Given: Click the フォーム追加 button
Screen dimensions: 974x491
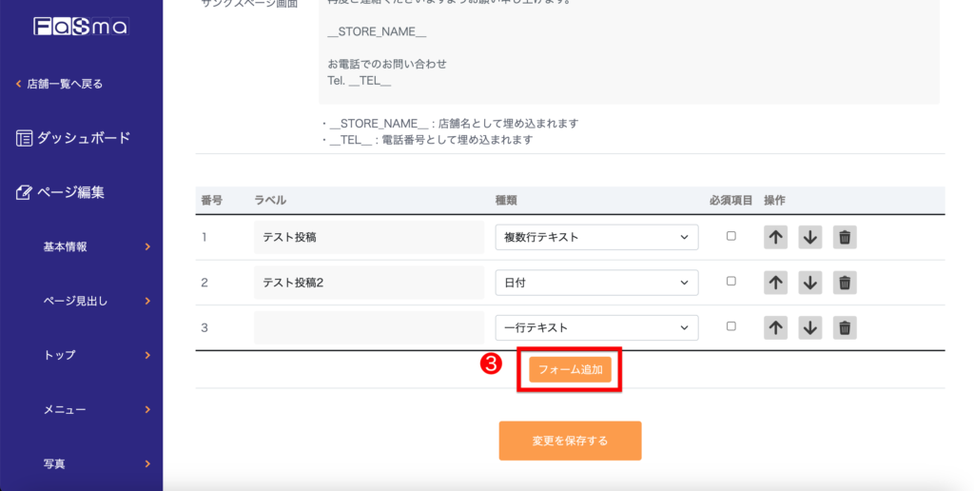Looking at the screenshot, I should click(x=570, y=369).
